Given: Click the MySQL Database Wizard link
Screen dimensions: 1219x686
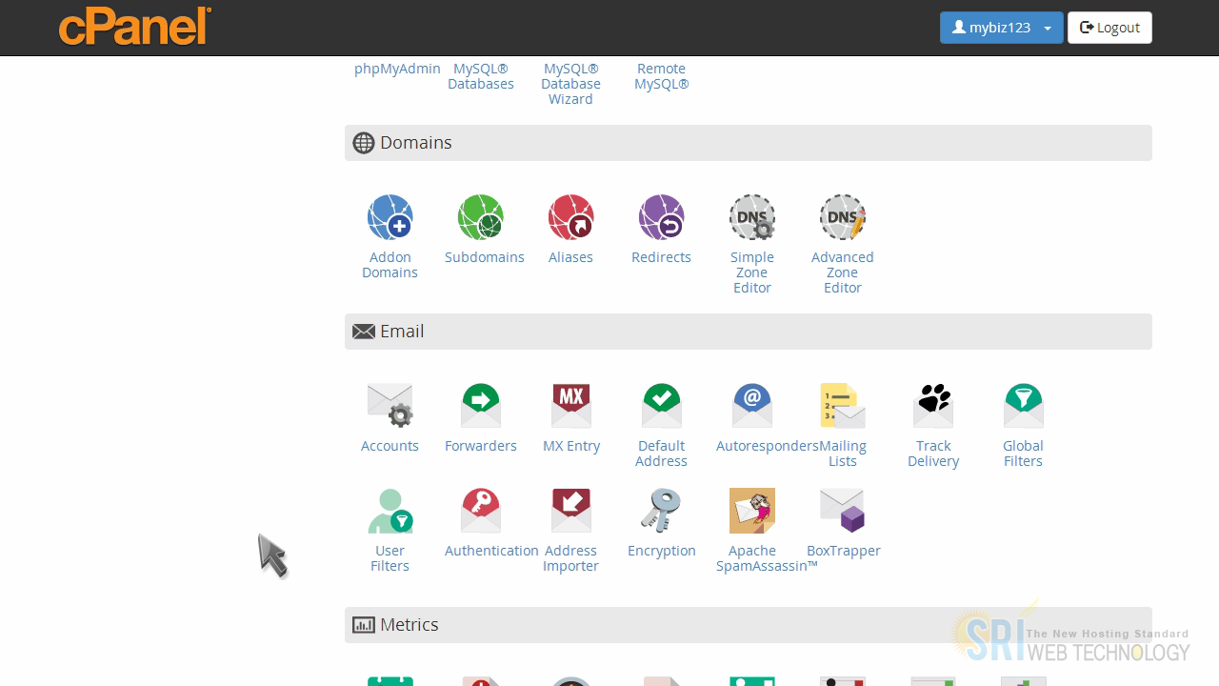Looking at the screenshot, I should click(x=570, y=84).
